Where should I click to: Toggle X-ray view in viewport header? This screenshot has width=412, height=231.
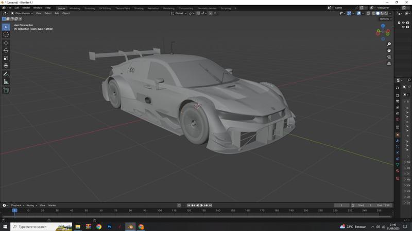tap(368, 13)
